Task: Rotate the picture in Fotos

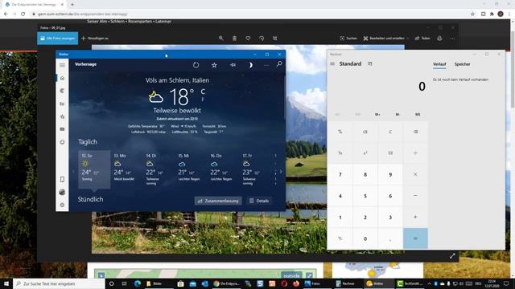Action: (x=262, y=39)
